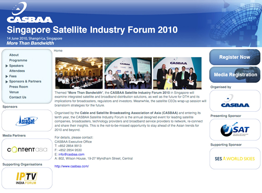Open the AsiaSat sponsor logo

27,120
